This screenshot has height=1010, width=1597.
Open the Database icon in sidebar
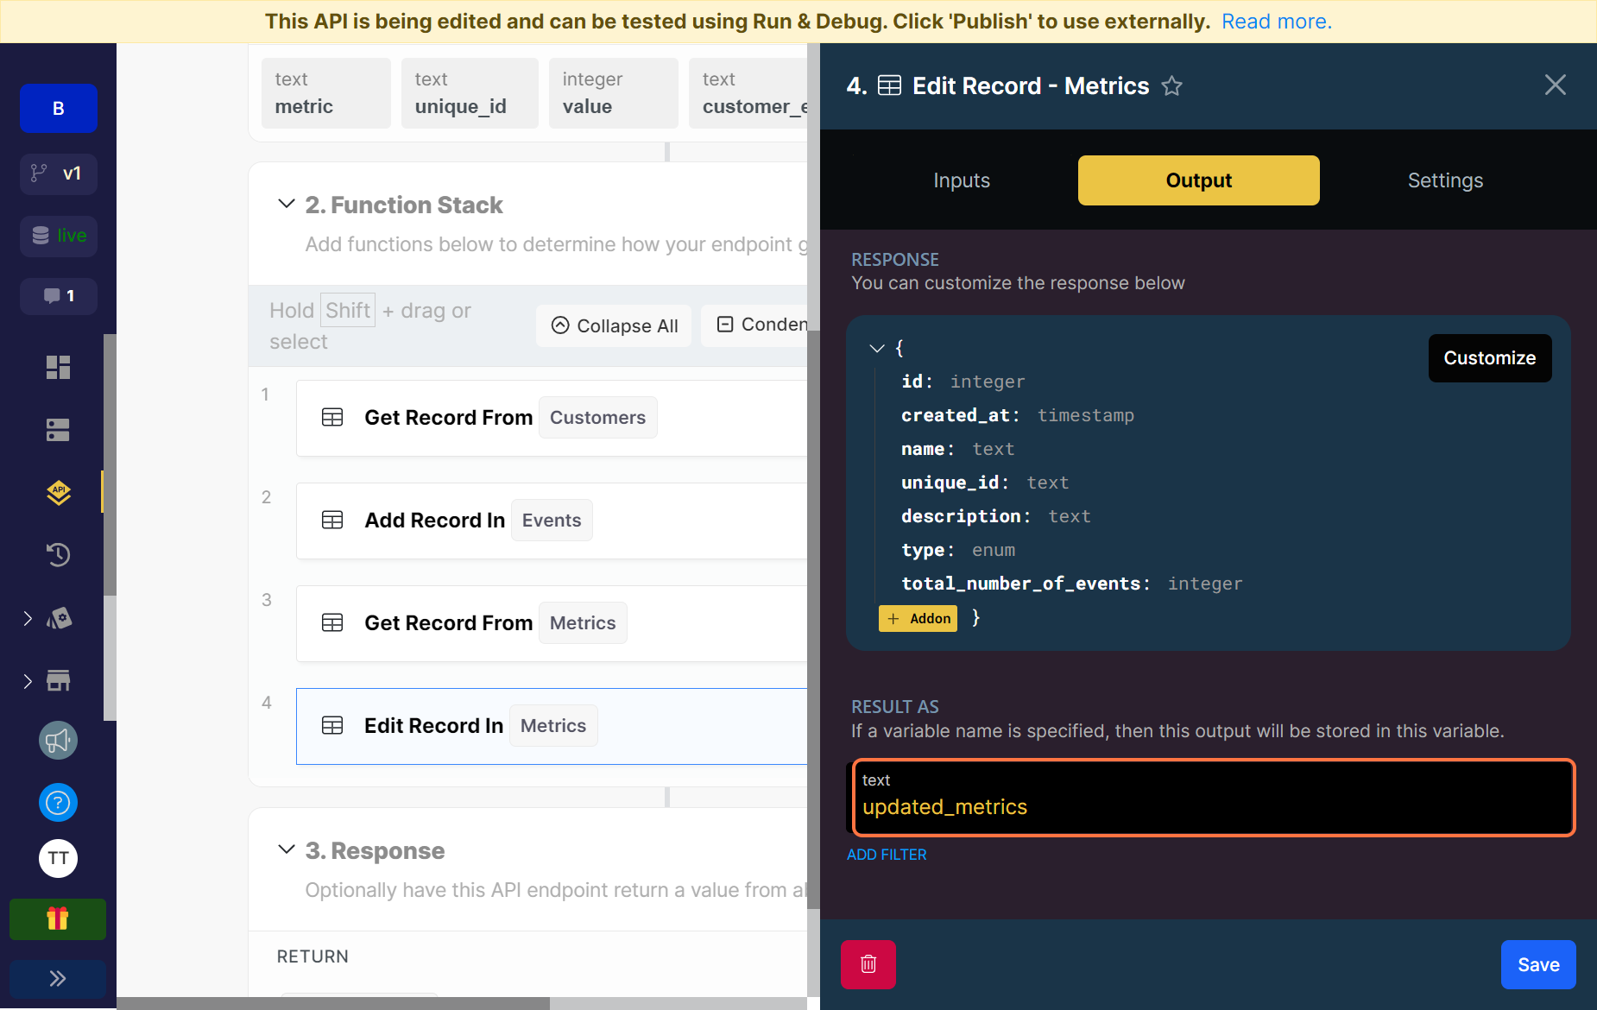58,430
